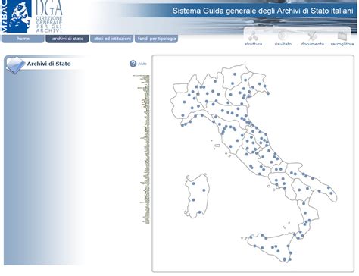The image size is (359, 276).
Task: Select southernmost archive dot on Sardinia
Action: coord(199,212)
